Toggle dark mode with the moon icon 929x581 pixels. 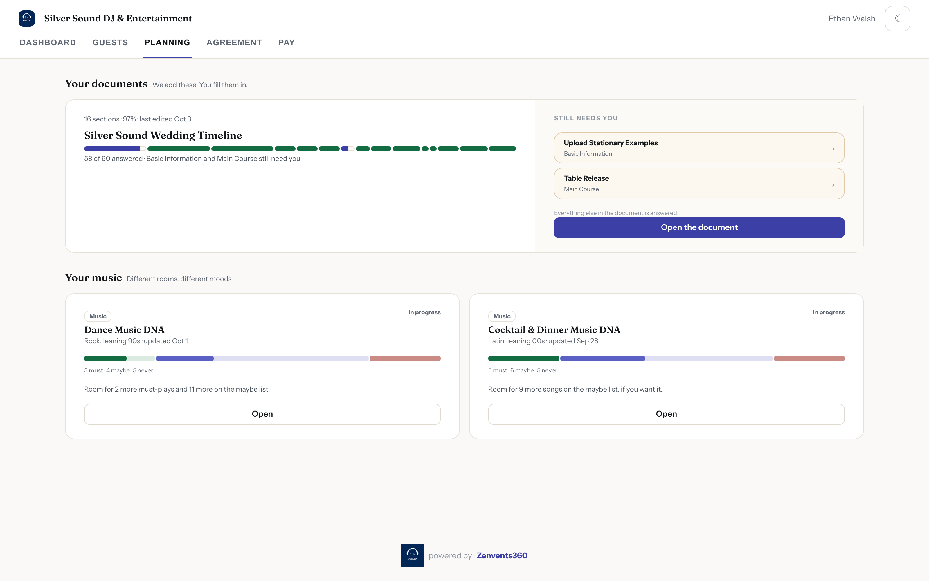897,18
